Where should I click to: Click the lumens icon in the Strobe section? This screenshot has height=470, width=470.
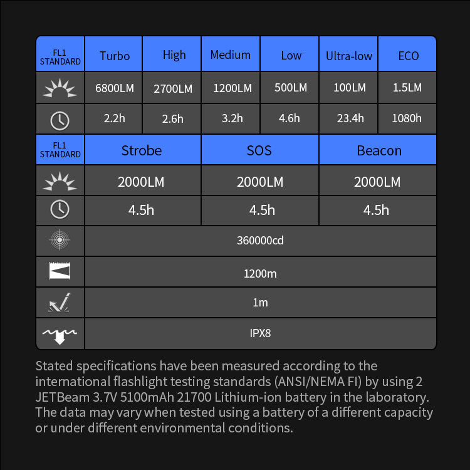tap(60, 182)
